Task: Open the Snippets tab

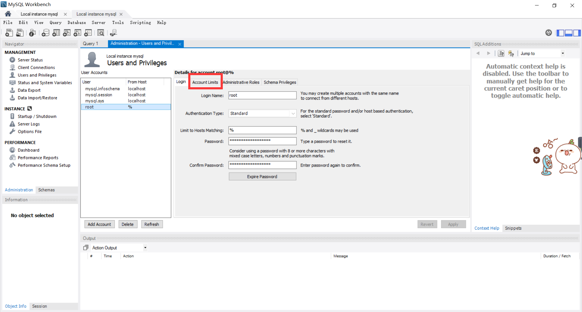Action: click(x=513, y=228)
